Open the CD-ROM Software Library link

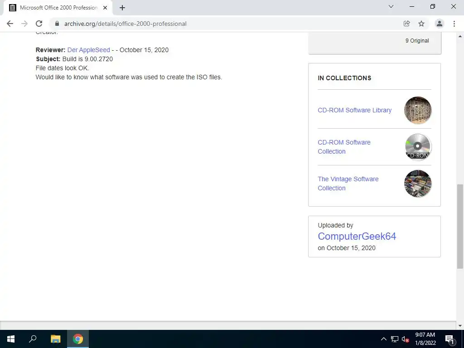(354, 110)
